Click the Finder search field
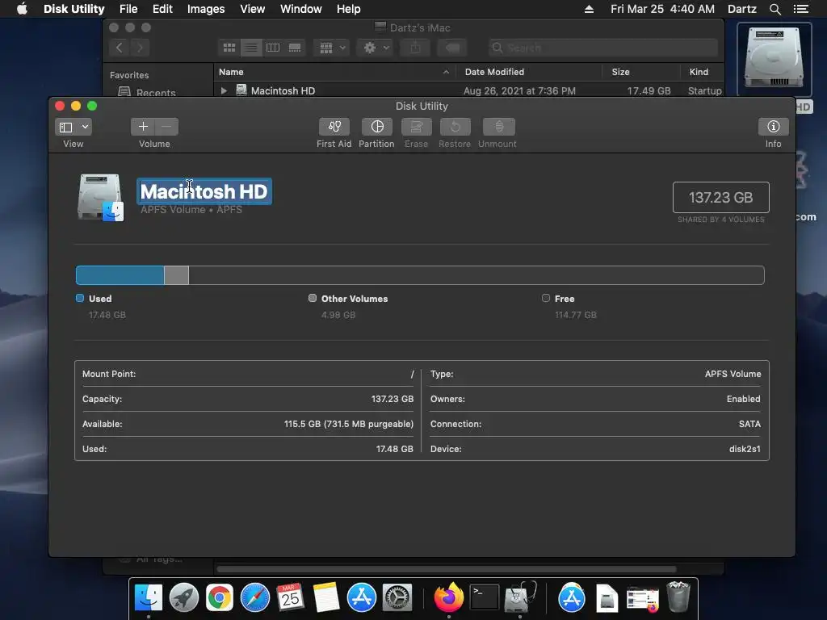Viewport: 827px width, 620px height. coord(603,48)
